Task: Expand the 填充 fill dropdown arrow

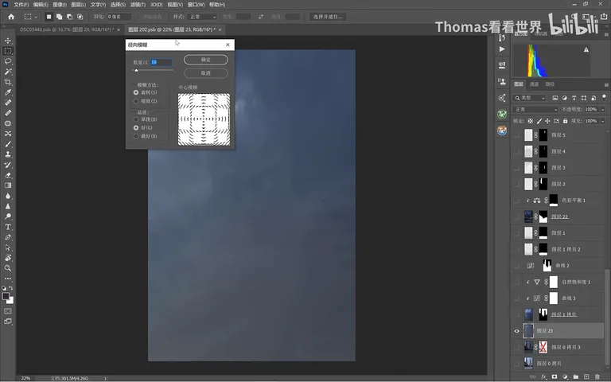Action: pos(602,121)
